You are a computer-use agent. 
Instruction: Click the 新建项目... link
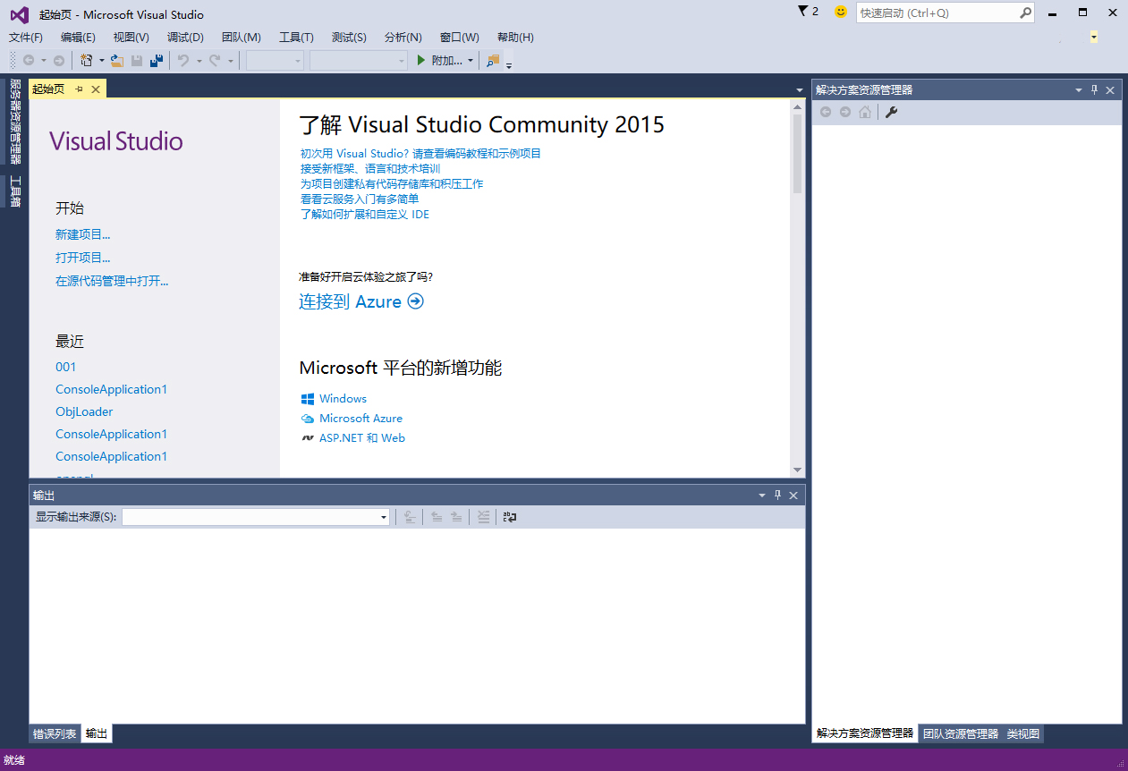(83, 234)
